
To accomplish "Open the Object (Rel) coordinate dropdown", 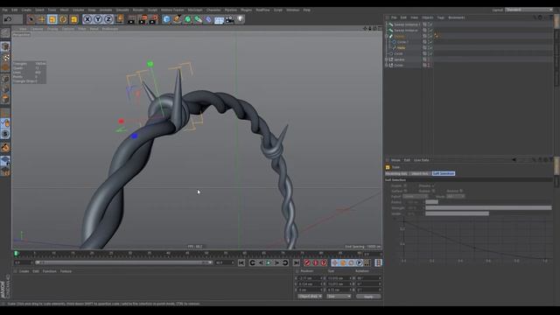I will 310,297.
